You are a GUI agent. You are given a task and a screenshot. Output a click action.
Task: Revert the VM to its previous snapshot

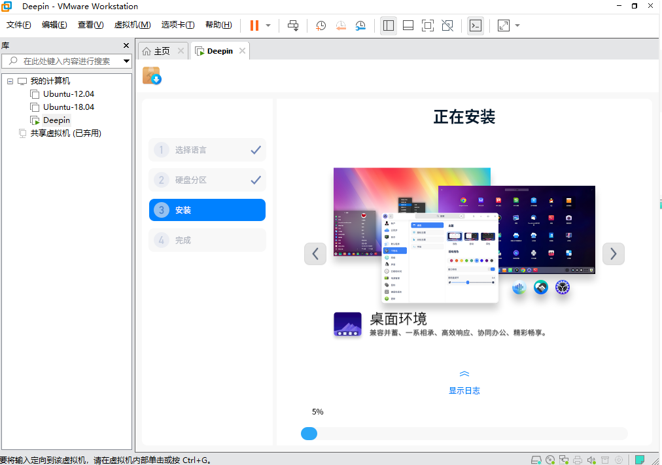point(341,26)
